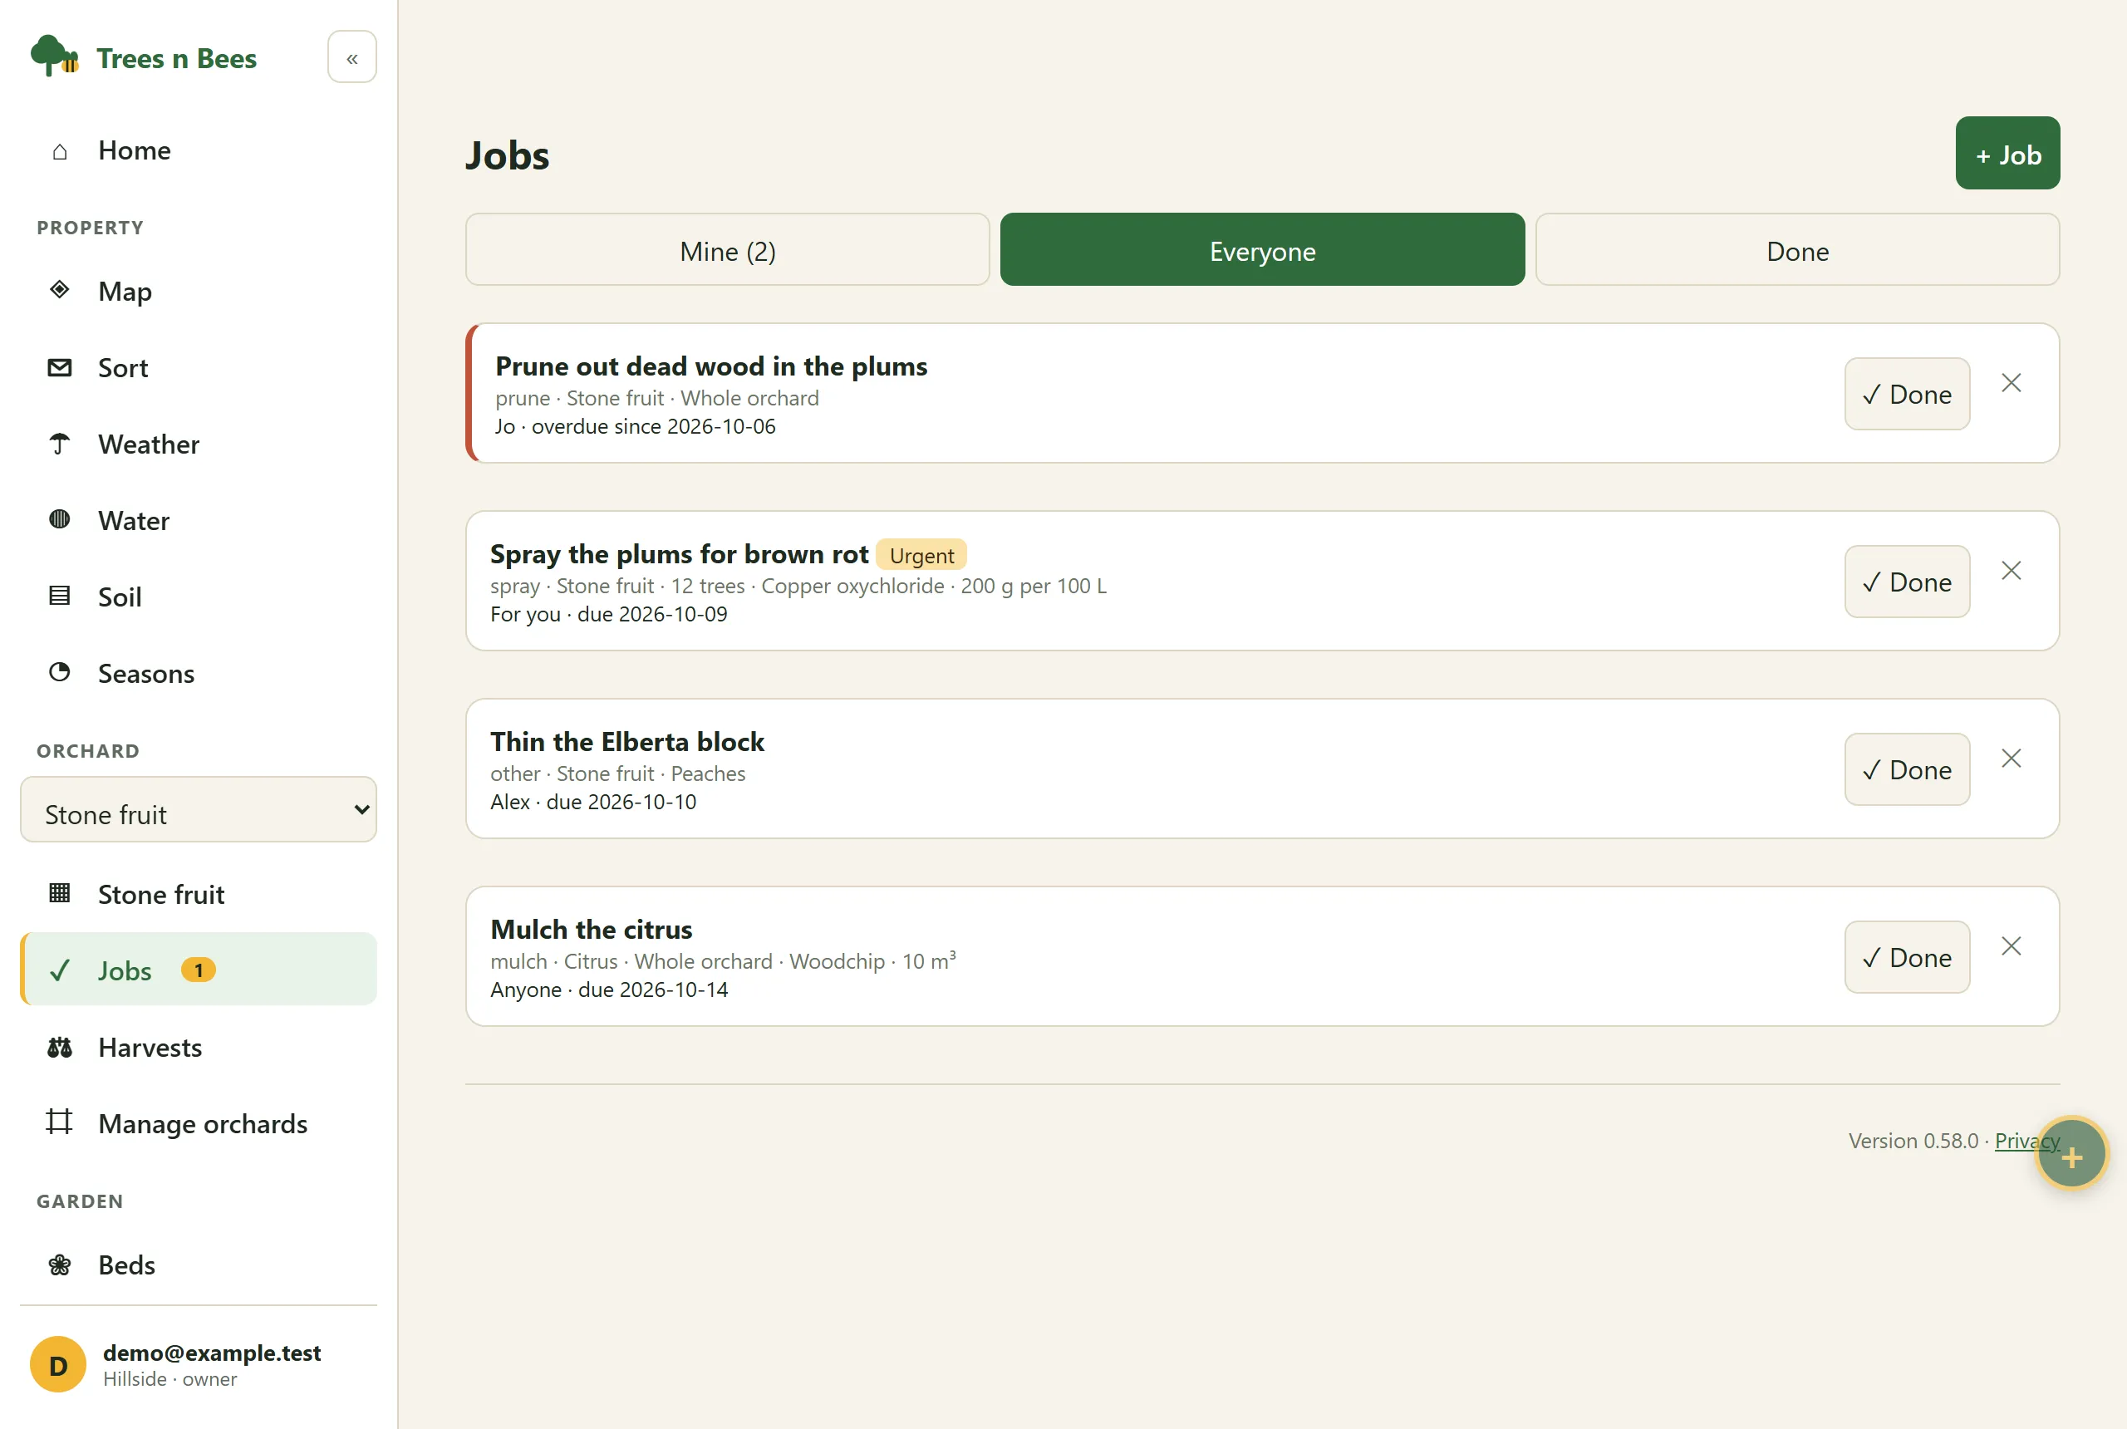Viewport: 2127px width, 1429px height.
Task: Mark Prune out dead wood as Done
Action: 1908,394
